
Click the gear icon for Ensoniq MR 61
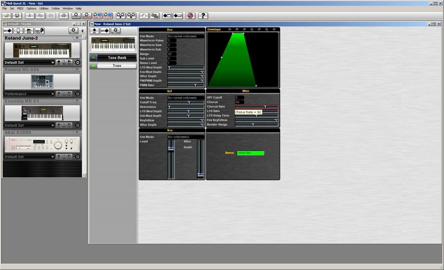[x=78, y=125]
